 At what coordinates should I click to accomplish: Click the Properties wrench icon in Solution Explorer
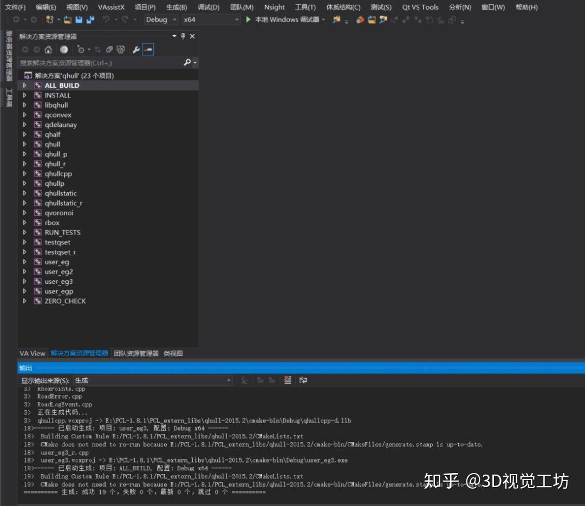136,49
